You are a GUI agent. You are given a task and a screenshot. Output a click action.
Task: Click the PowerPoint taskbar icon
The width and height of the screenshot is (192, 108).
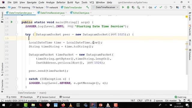click(x=100, y=105)
